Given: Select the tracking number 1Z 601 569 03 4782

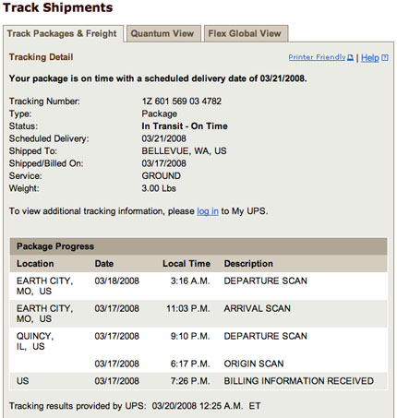Looking at the screenshot, I should click(182, 102).
